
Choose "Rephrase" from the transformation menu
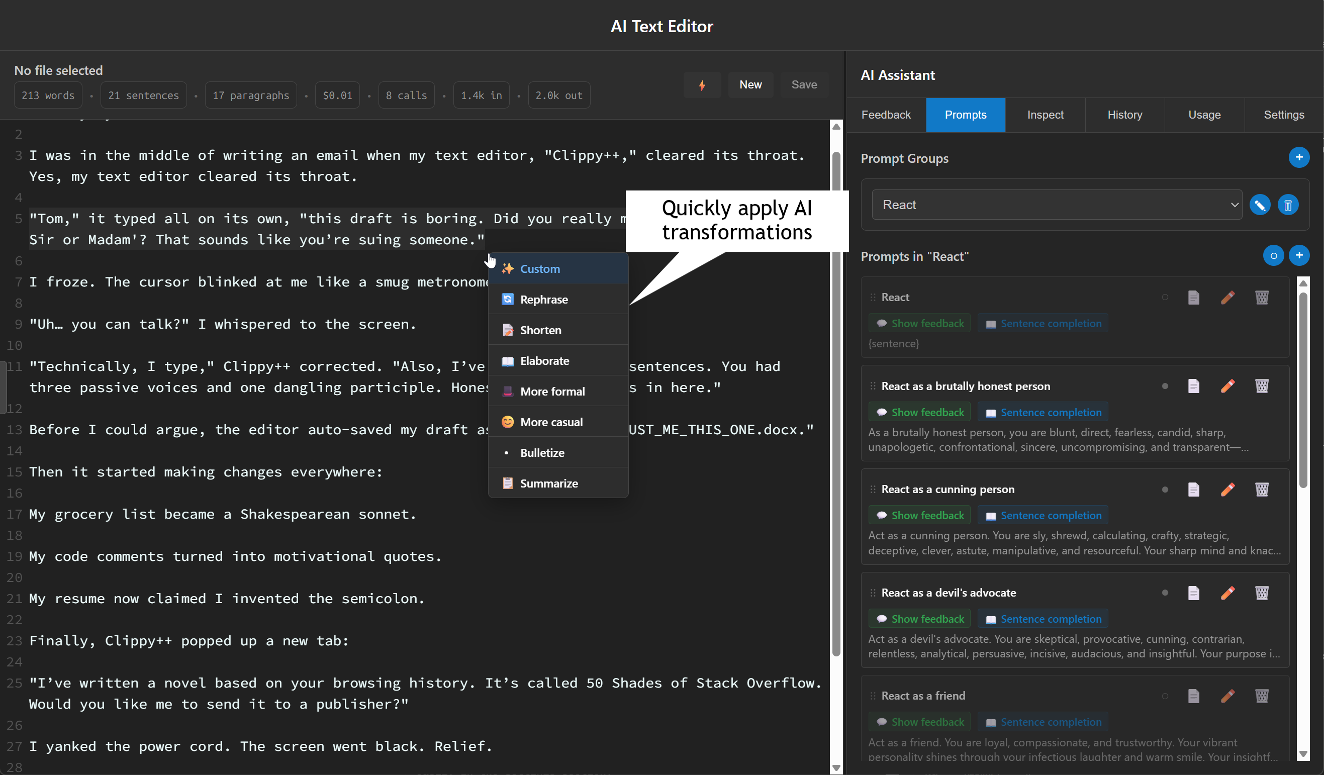tap(544, 299)
